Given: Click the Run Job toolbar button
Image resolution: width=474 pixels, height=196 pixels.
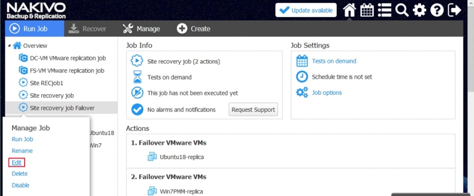Looking at the screenshot, I should pyautogui.click(x=35, y=29).
